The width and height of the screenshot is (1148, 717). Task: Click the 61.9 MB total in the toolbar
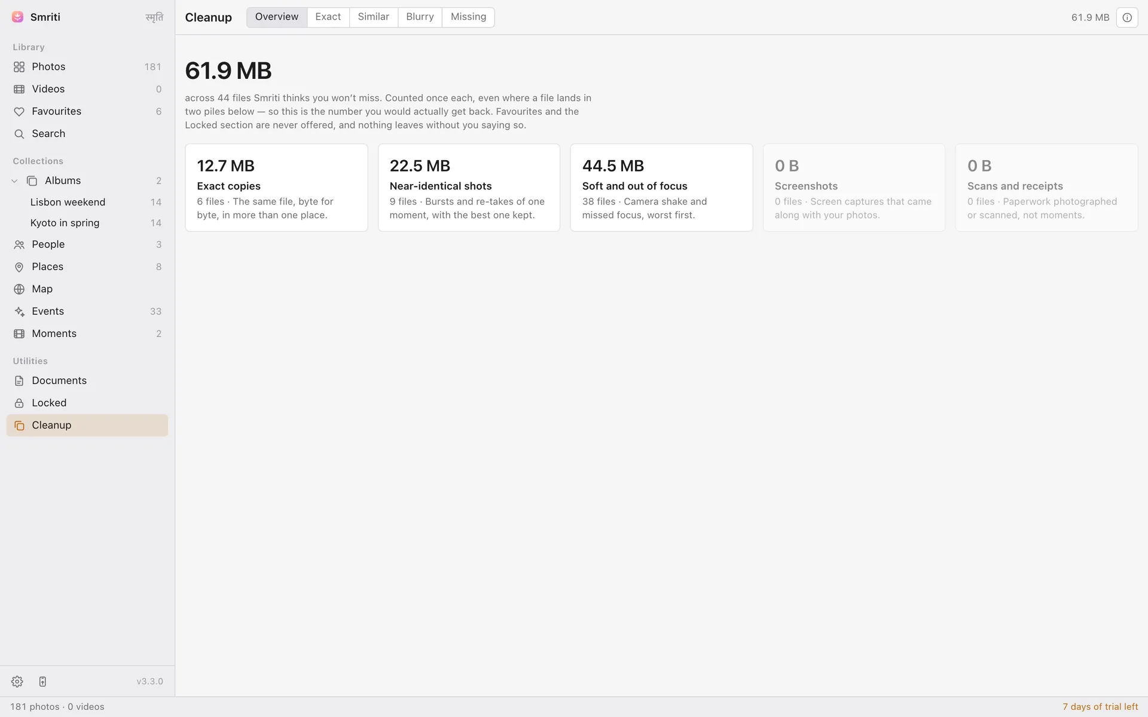point(1090,17)
